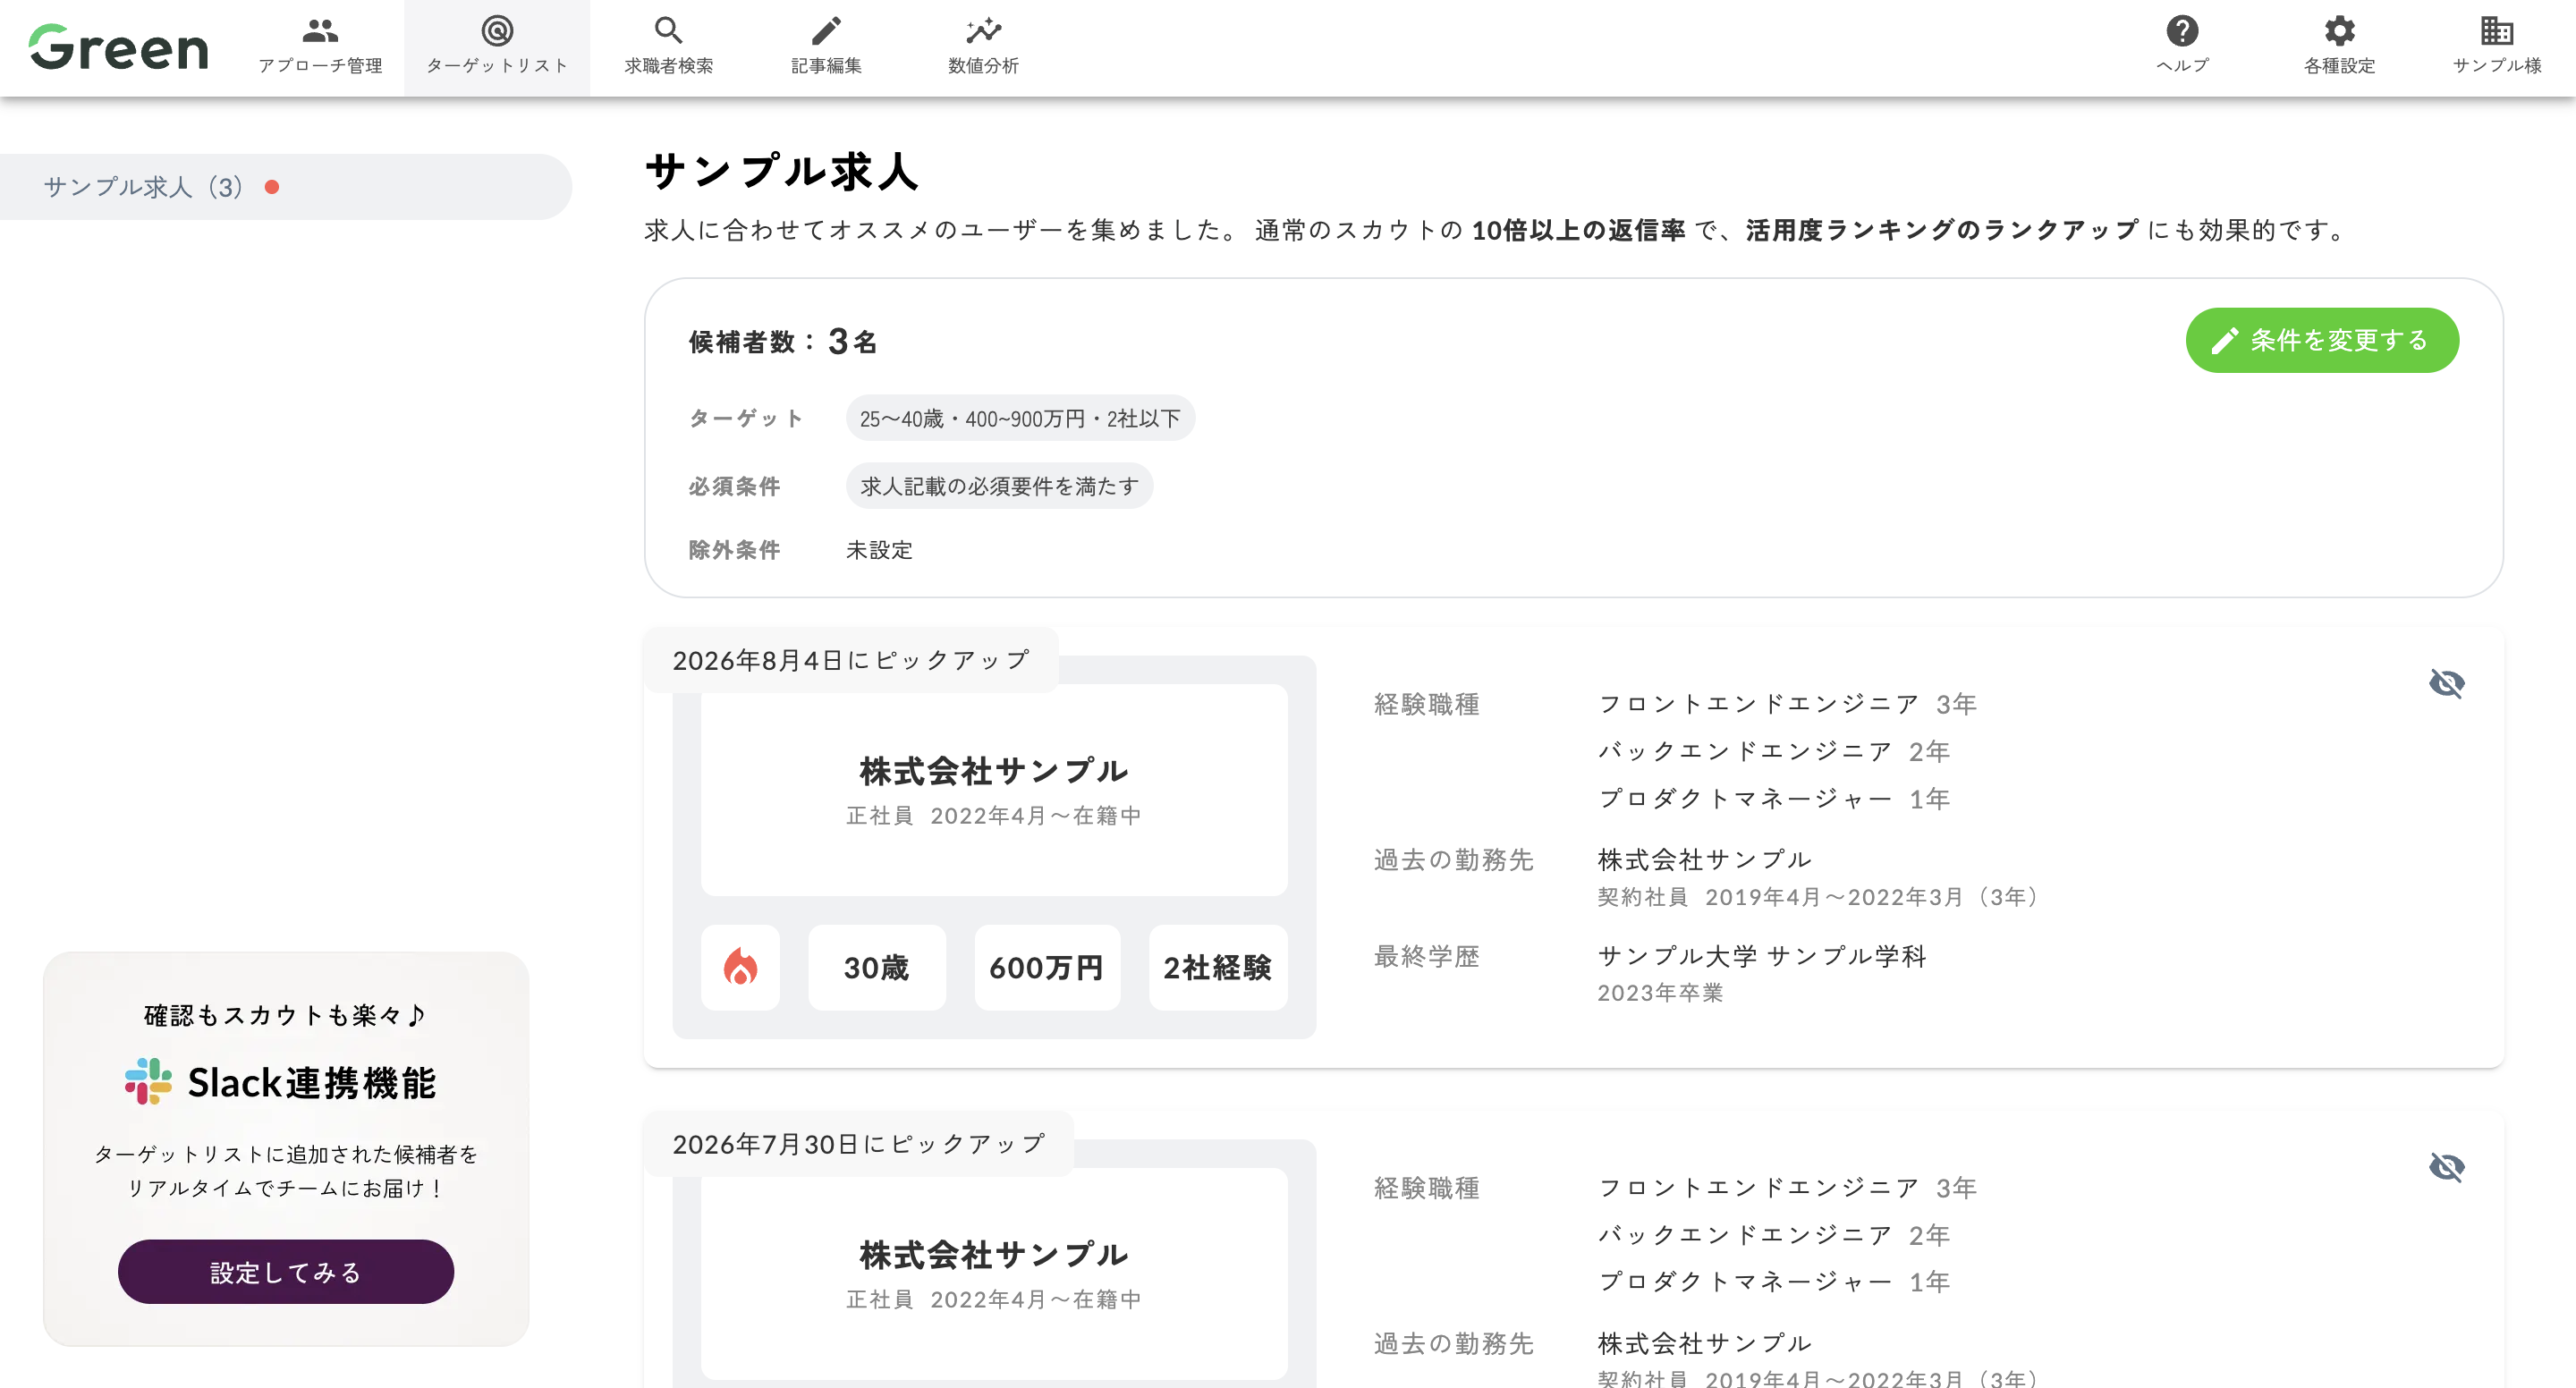
Task: Open 各種設定 gear icon
Action: click(2339, 31)
